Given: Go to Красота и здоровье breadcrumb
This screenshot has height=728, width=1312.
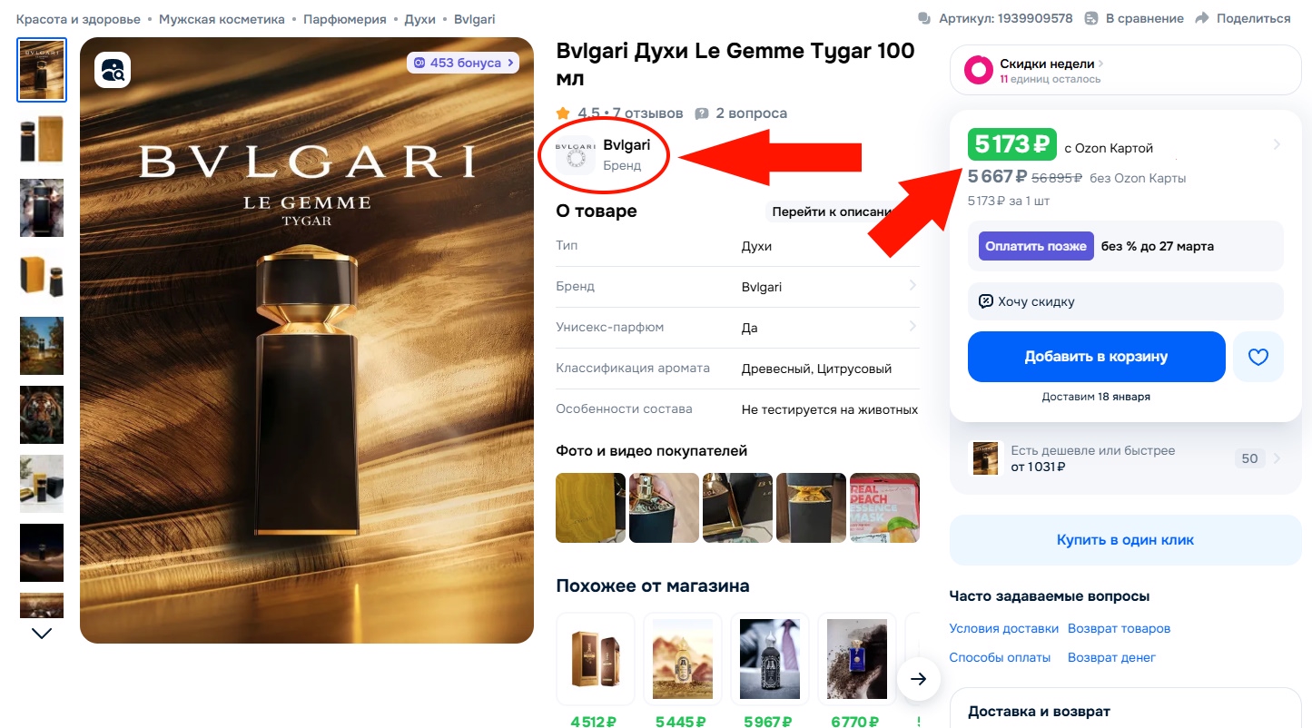Looking at the screenshot, I should (x=79, y=19).
